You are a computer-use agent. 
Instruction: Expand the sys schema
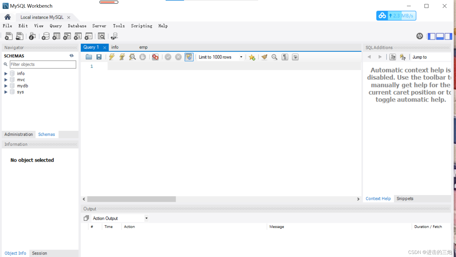click(x=6, y=92)
